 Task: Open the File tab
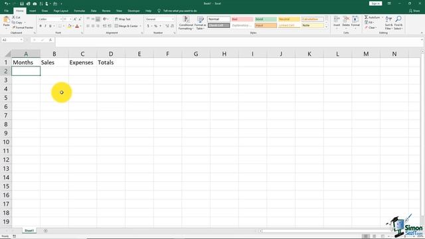(x=6, y=11)
